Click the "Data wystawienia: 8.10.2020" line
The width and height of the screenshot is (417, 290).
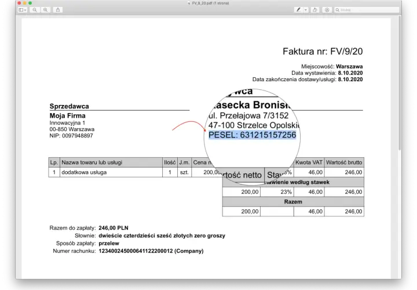(327, 73)
